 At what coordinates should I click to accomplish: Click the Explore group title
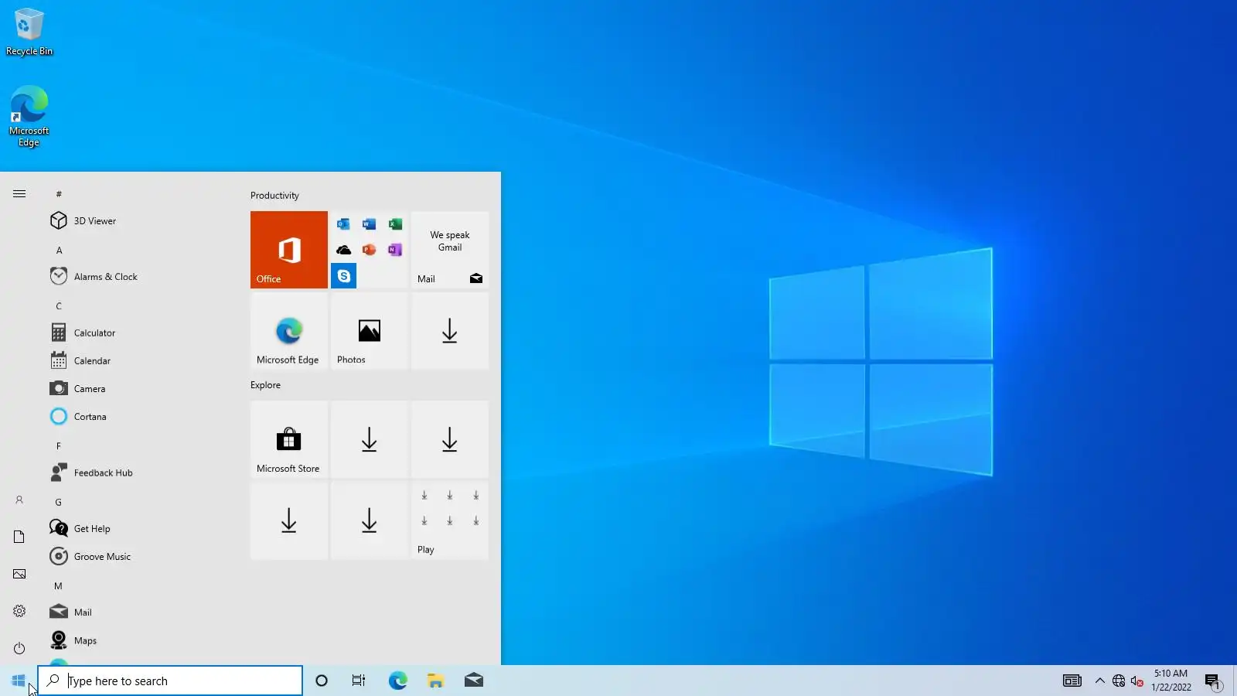(x=265, y=385)
